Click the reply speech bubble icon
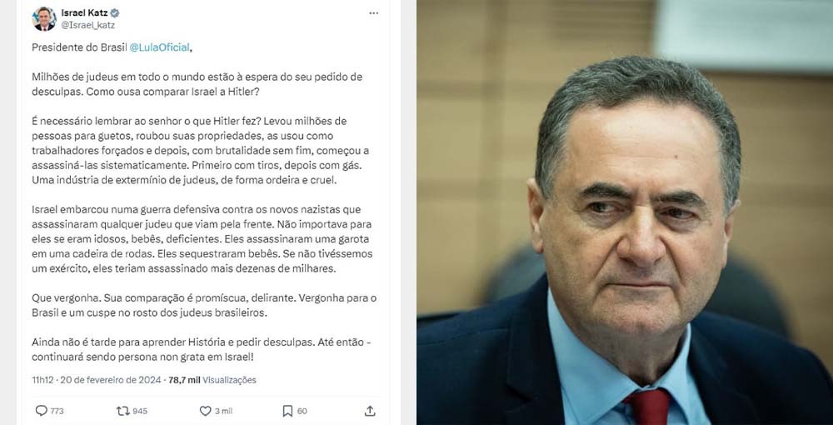 click(x=41, y=411)
